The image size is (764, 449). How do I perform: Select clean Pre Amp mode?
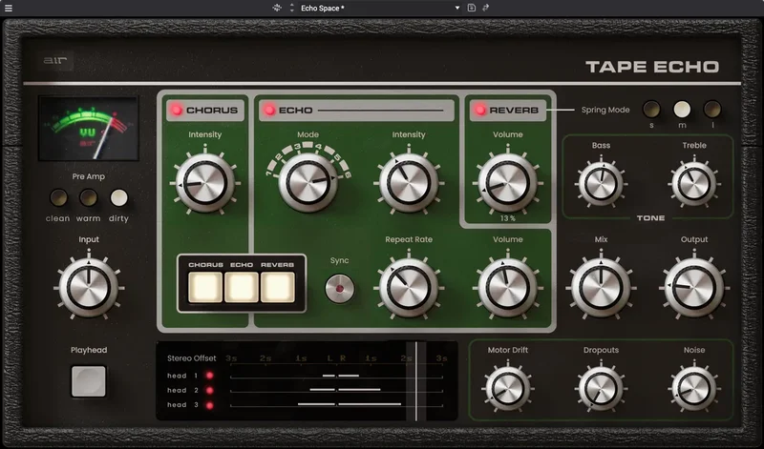tap(58, 198)
